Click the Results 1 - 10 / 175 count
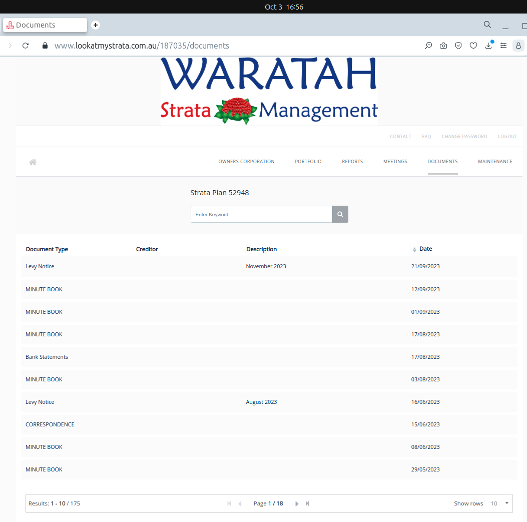The image size is (527, 522). pyautogui.click(x=54, y=503)
